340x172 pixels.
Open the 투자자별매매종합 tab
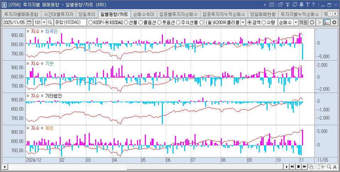[x=21, y=14]
